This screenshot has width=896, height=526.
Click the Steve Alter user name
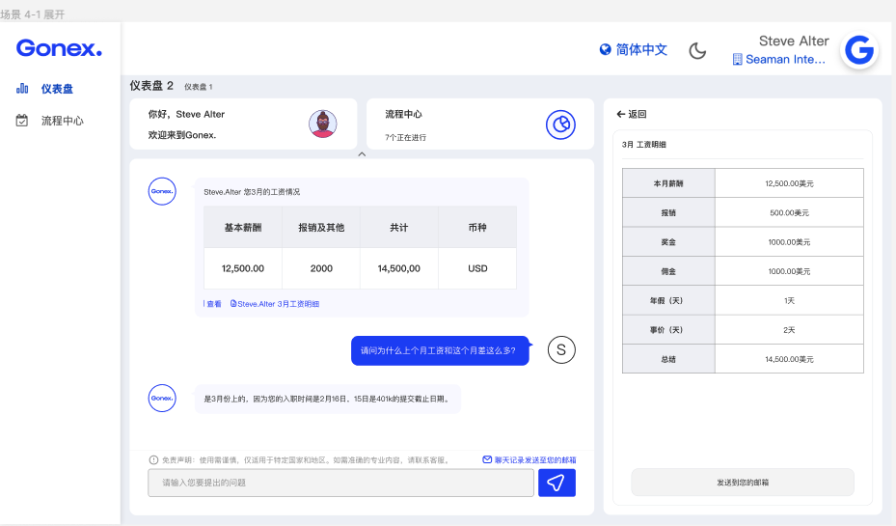tap(794, 42)
